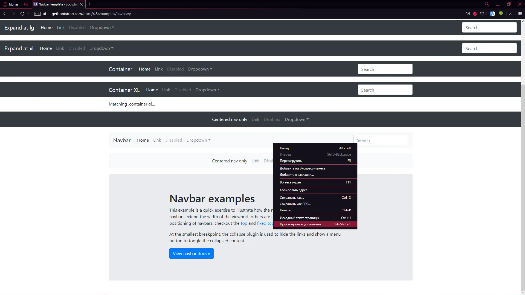The height and width of the screenshot is (295, 525).
Task: Click the green download arrow extension
Action: tap(501, 13)
